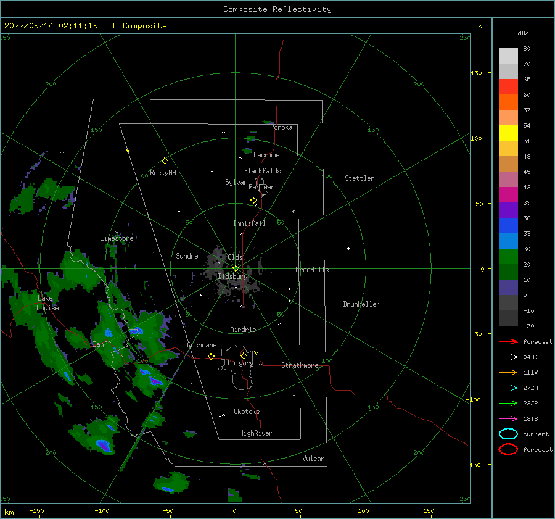
Task: Click the Vulcan city label
Action: pyautogui.click(x=314, y=459)
